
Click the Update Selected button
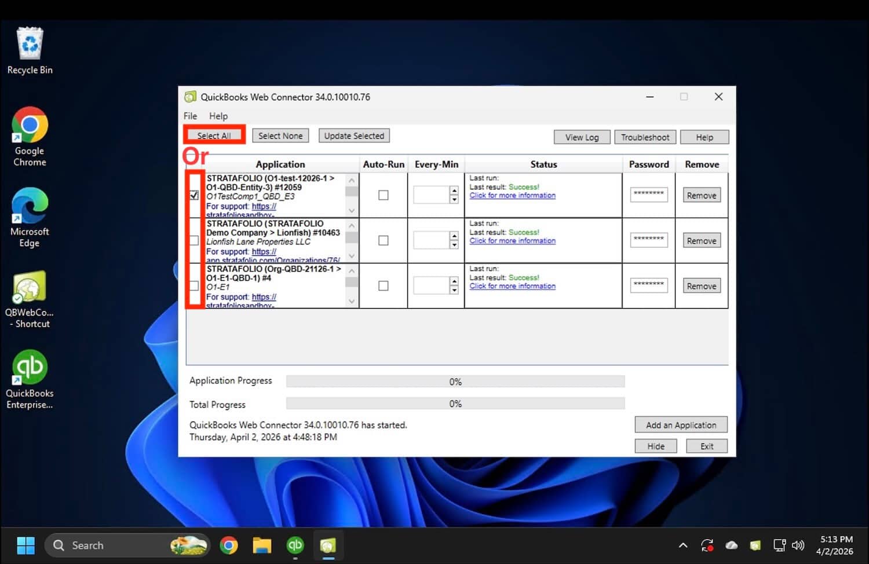(354, 136)
